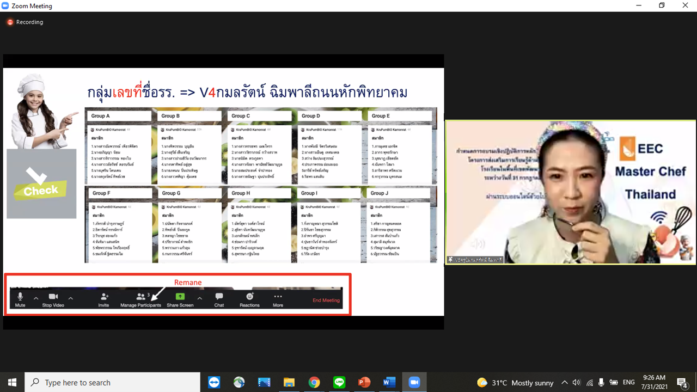Start sharing with the green Share Screen icon
This screenshot has height=392, width=697.
pos(180,297)
